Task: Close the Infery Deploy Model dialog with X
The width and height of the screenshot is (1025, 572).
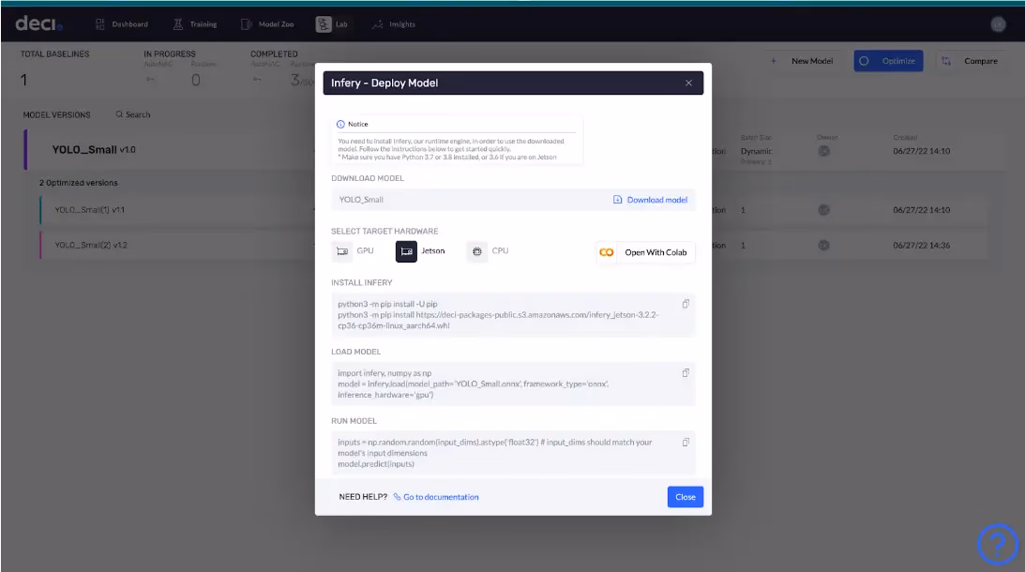Action: (688, 83)
